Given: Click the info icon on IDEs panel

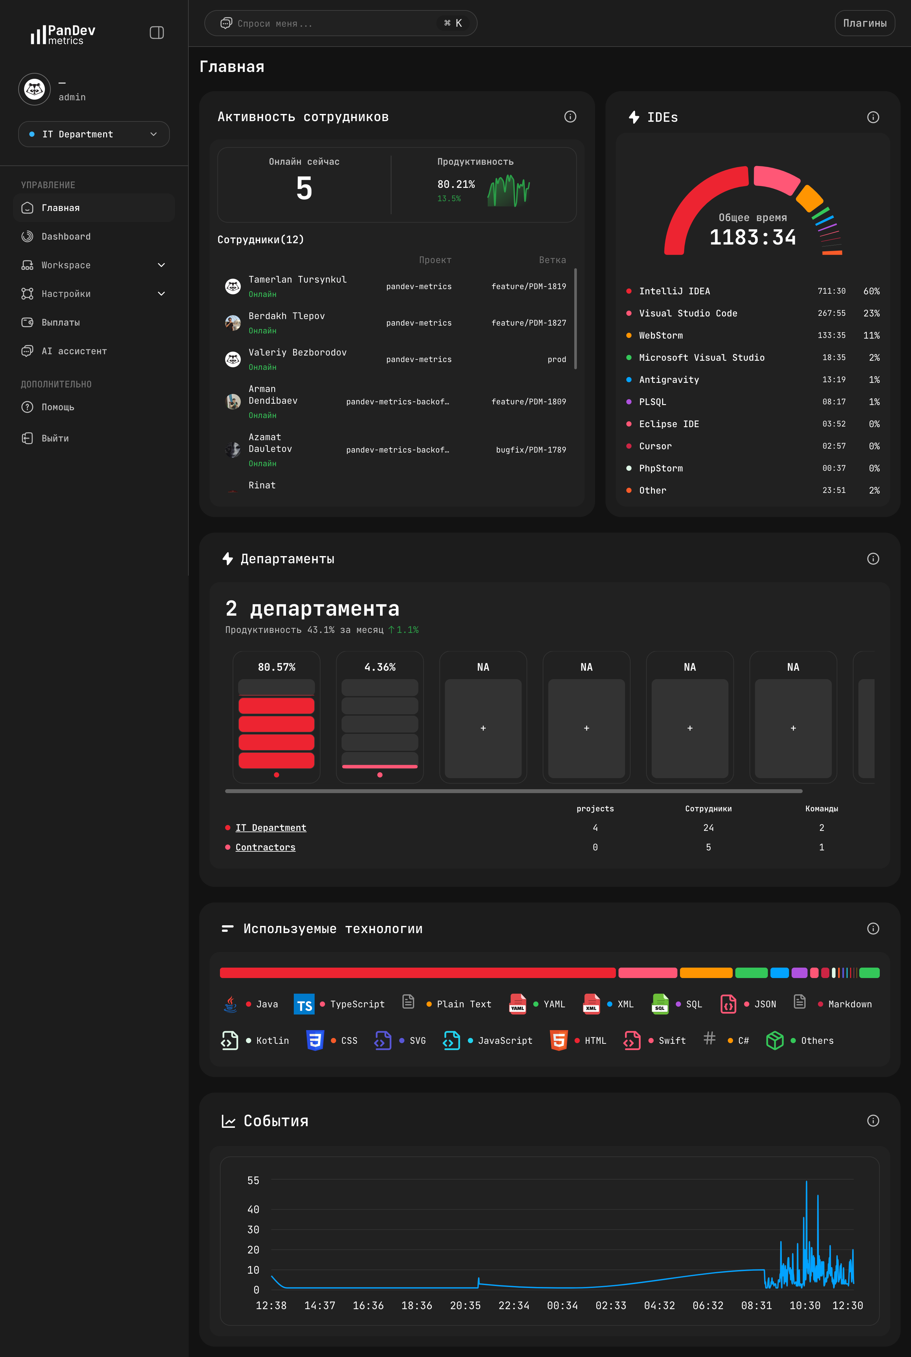Looking at the screenshot, I should click(x=873, y=117).
